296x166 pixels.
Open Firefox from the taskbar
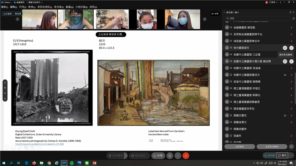pos(34,163)
